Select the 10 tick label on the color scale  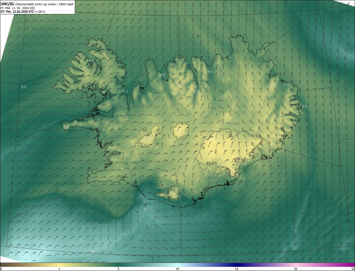(x=177, y=269)
